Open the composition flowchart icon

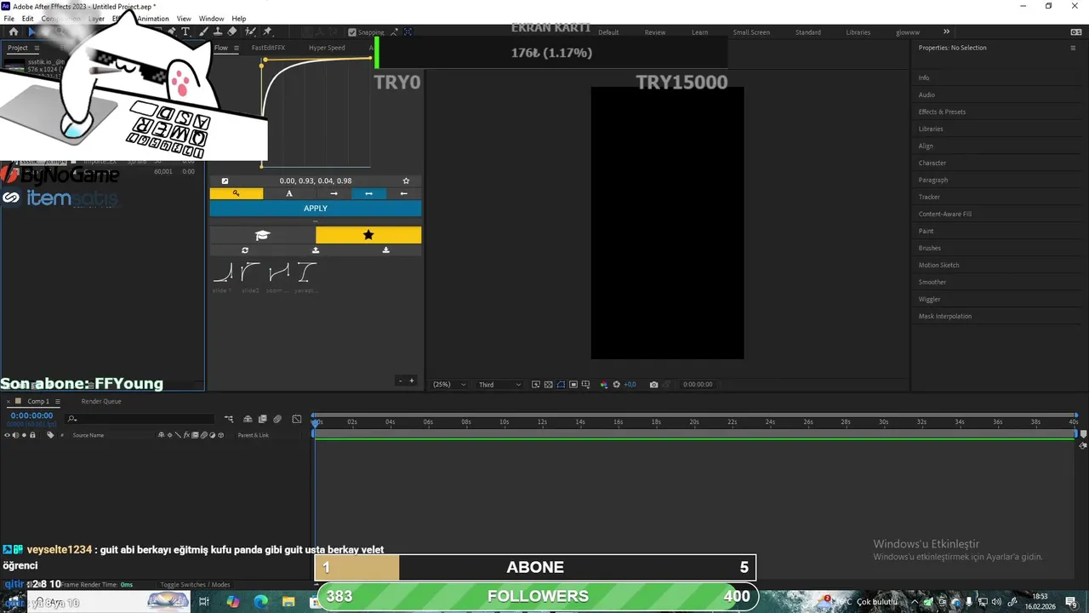(x=229, y=419)
